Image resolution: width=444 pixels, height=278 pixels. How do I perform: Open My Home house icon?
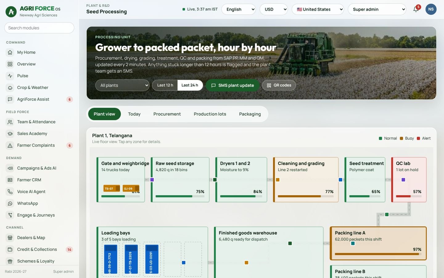[10, 53]
